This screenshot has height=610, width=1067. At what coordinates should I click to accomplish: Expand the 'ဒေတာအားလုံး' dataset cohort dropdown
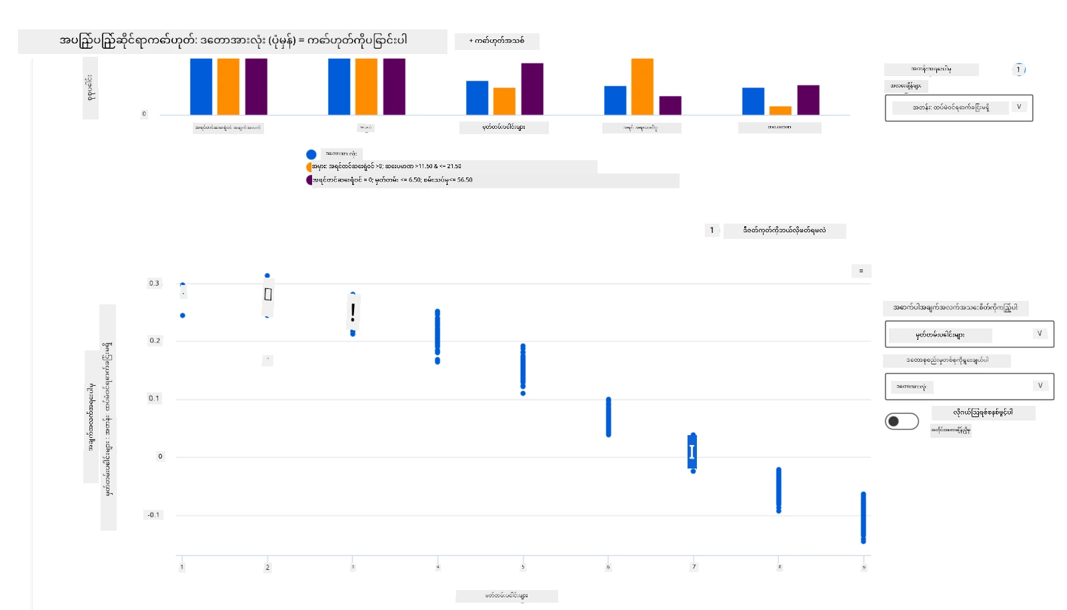969,386
